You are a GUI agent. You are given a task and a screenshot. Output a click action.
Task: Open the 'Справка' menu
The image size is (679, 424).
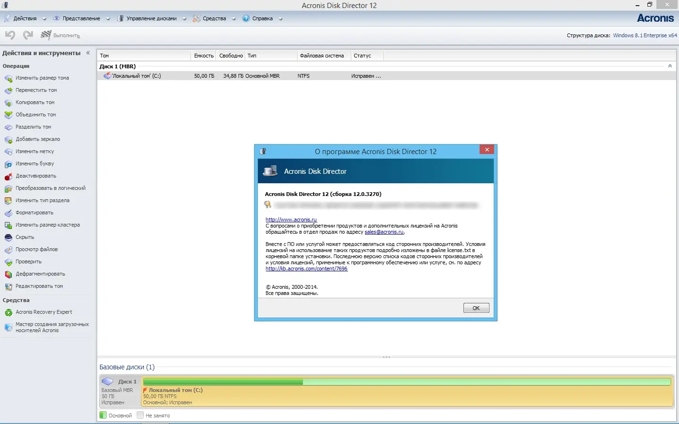point(262,19)
